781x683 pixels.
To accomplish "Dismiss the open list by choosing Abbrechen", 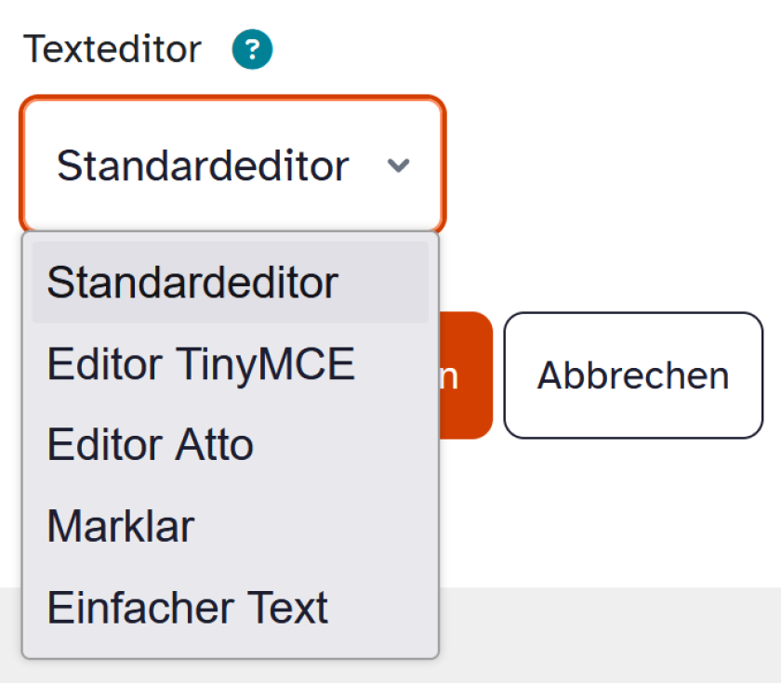I will click(633, 374).
